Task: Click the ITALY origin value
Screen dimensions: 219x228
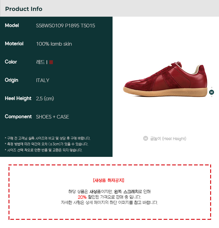Action: click(x=43, y=80)
